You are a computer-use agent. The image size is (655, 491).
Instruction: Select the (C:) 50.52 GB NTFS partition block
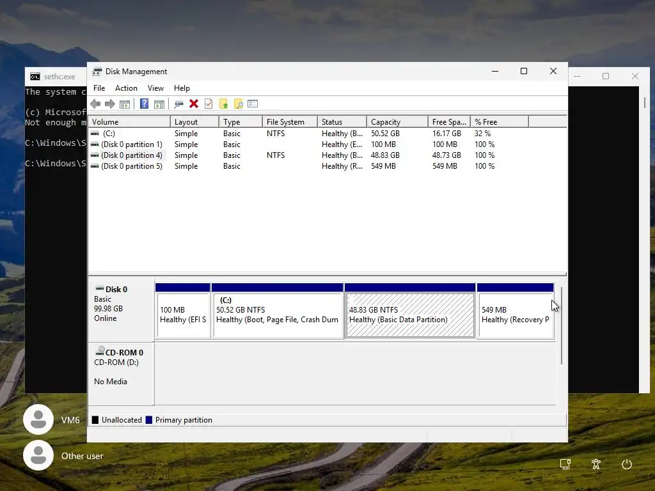278,311
